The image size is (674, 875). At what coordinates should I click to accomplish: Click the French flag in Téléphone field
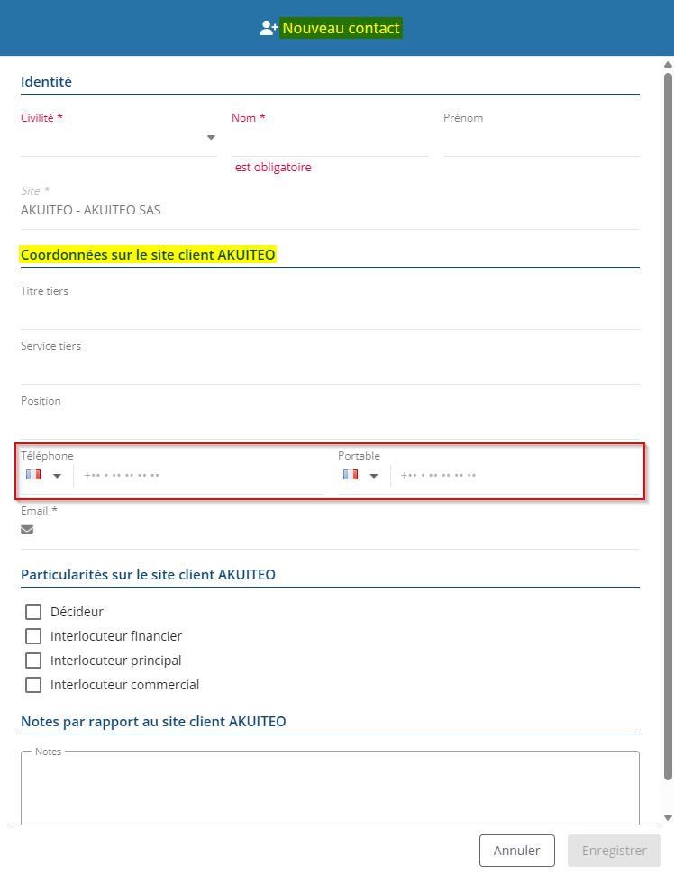pyautogui.click(x=34, y=475)
